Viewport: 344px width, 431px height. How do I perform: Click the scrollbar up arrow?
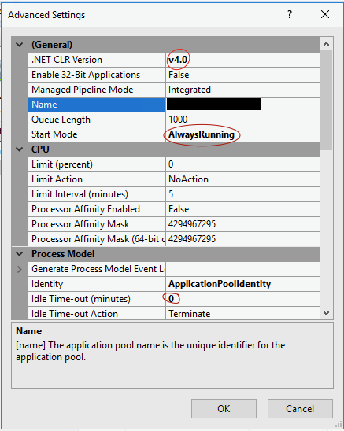point(327,44)
